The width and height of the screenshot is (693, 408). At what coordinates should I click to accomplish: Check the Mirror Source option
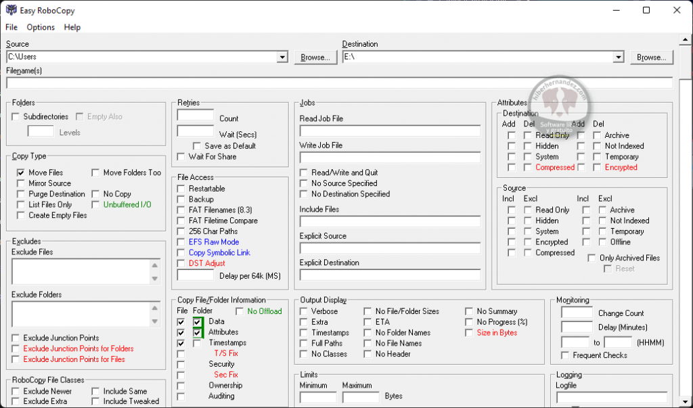click(20, 183)
